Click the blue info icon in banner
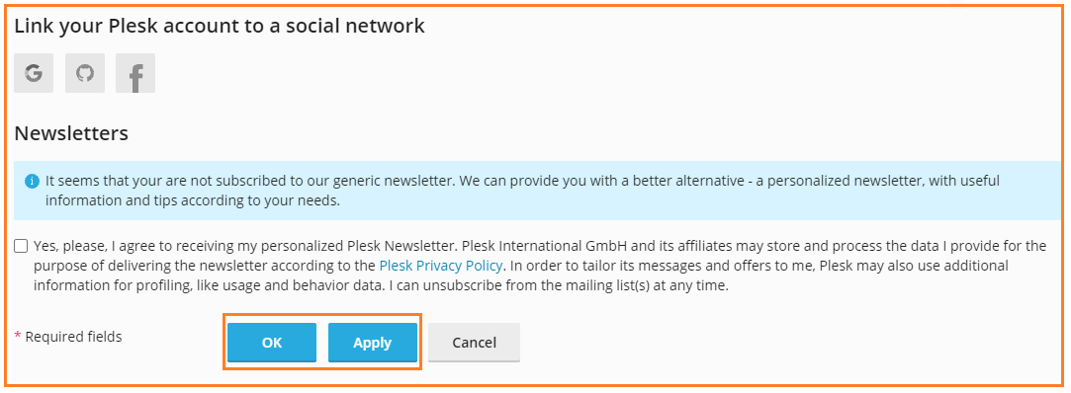 tap(32, 182)
